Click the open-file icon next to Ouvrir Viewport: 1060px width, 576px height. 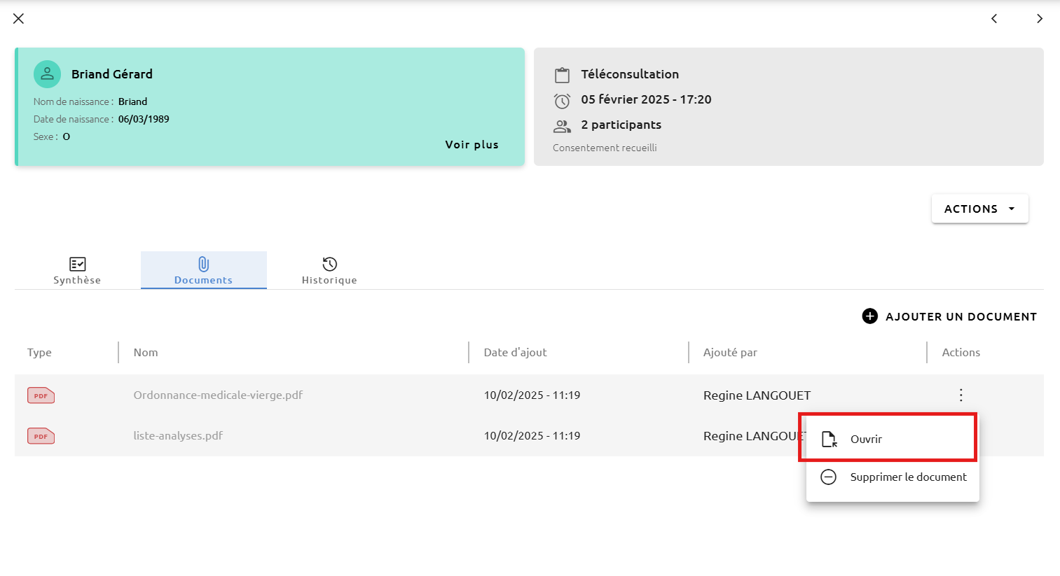coord(829,440)
